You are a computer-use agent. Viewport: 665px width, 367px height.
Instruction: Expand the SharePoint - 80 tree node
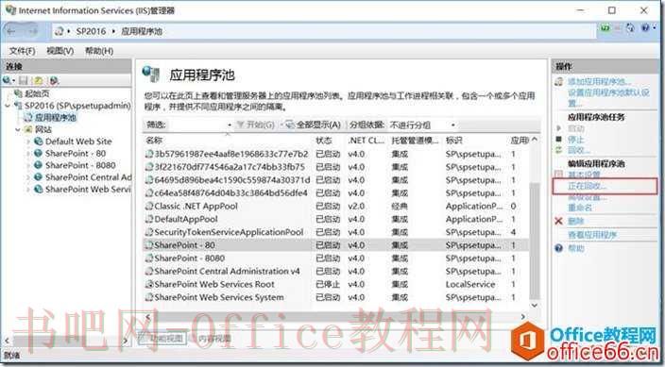(x=28, y=154)
